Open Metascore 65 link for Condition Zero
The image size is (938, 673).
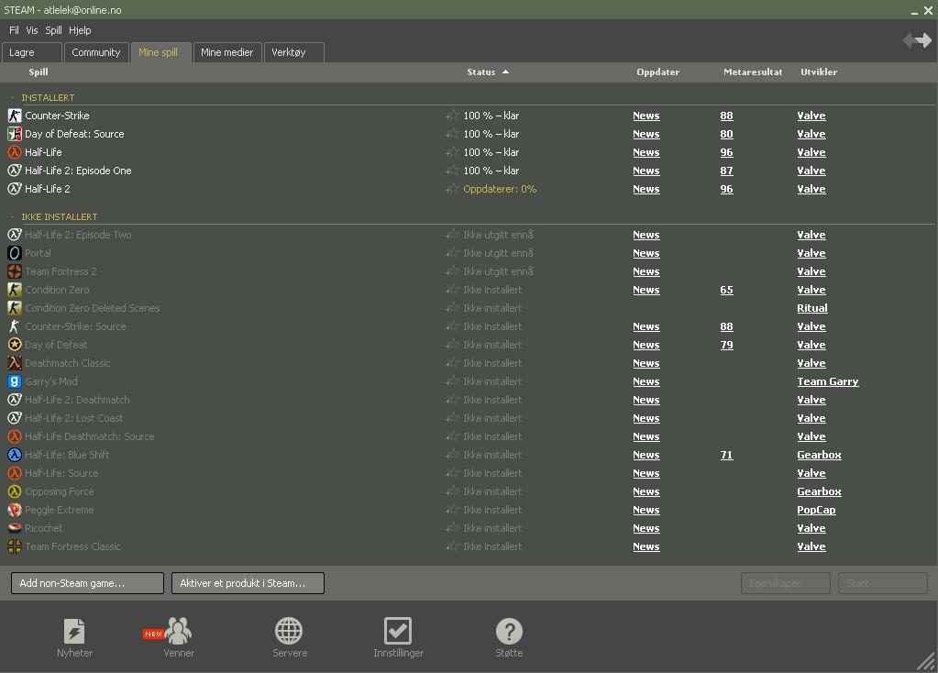(x=726, y=290)
